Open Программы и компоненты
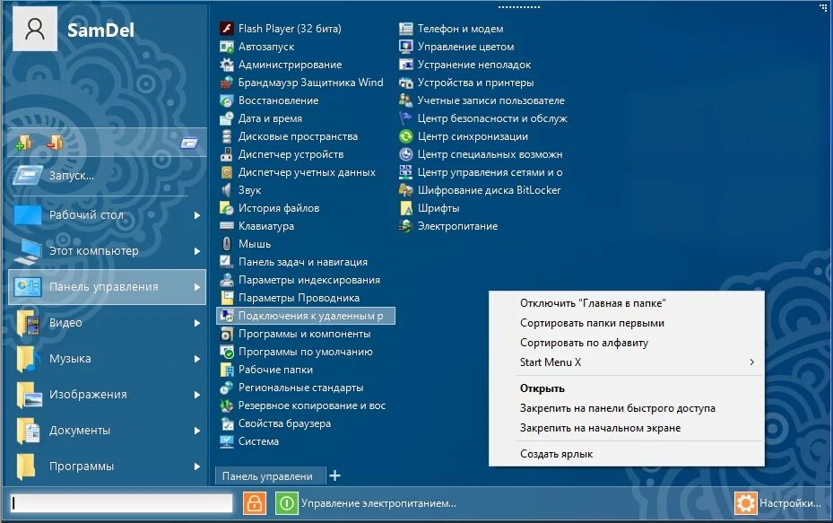This screenshot has width=833, height=523. pyautogui.click(x=295, y=334)
